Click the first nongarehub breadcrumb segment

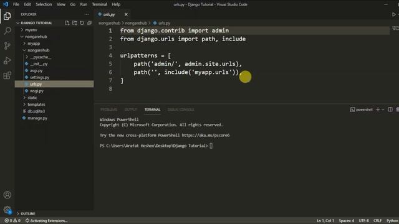[110, 23]
